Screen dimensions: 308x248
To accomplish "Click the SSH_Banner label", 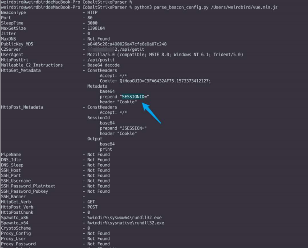I will 13,196.
